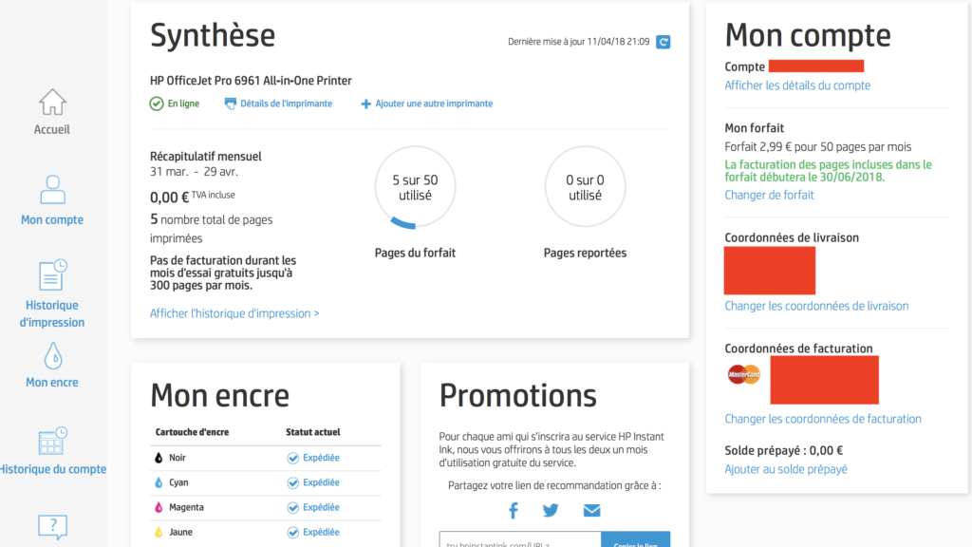The height and width of the screenshot is (547, 972).
Task: Share referral link via Facebook icon
Action: (514, 511)
